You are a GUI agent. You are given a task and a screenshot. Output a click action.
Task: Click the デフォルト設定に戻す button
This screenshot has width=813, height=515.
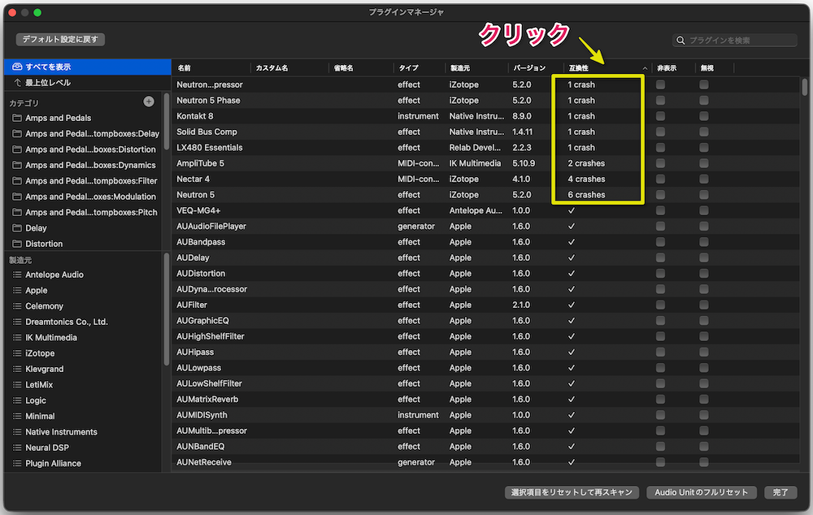(x=57, y=38)
